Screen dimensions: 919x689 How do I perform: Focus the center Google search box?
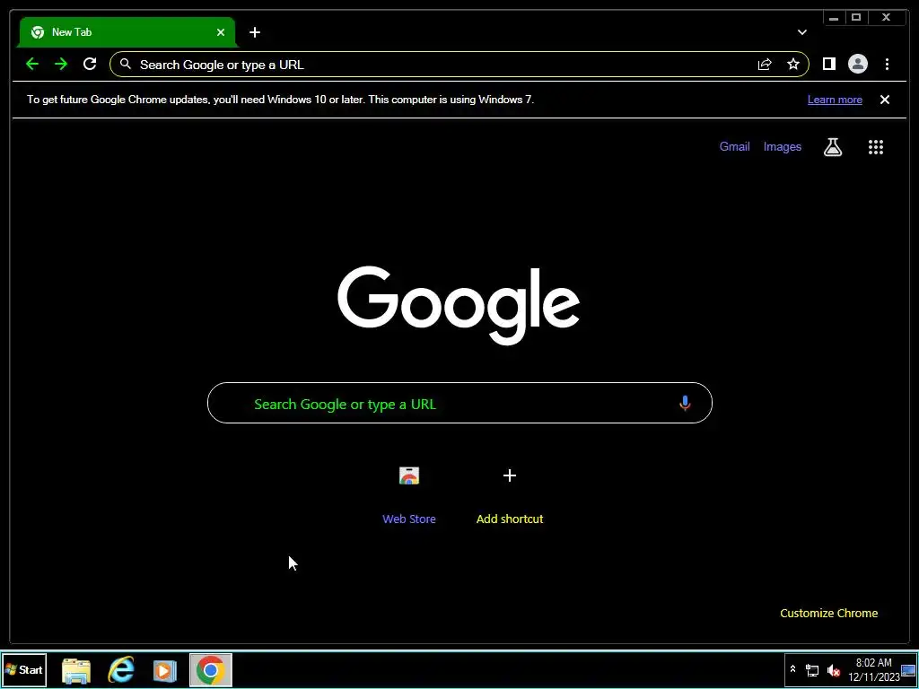click(x=459, y=403)
